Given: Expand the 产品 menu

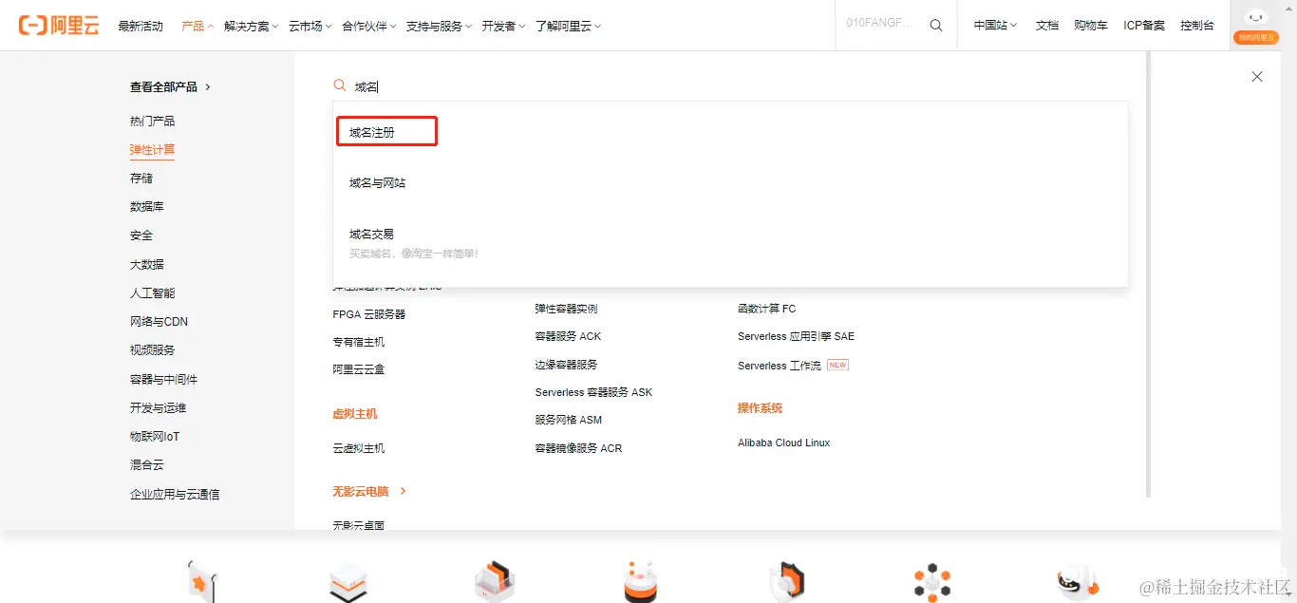Looking at the screenshot, I should [197, 26].
